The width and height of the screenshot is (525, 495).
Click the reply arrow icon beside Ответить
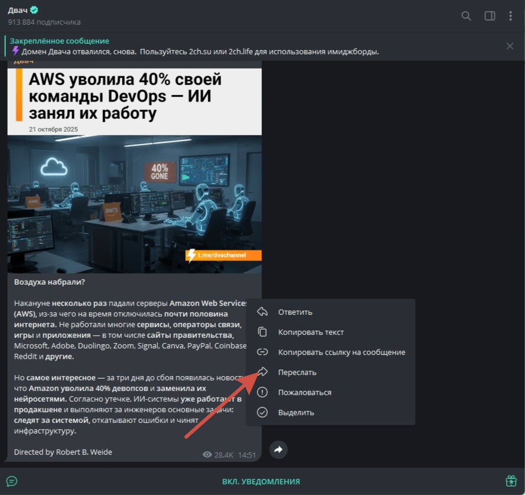click(262, 312)
